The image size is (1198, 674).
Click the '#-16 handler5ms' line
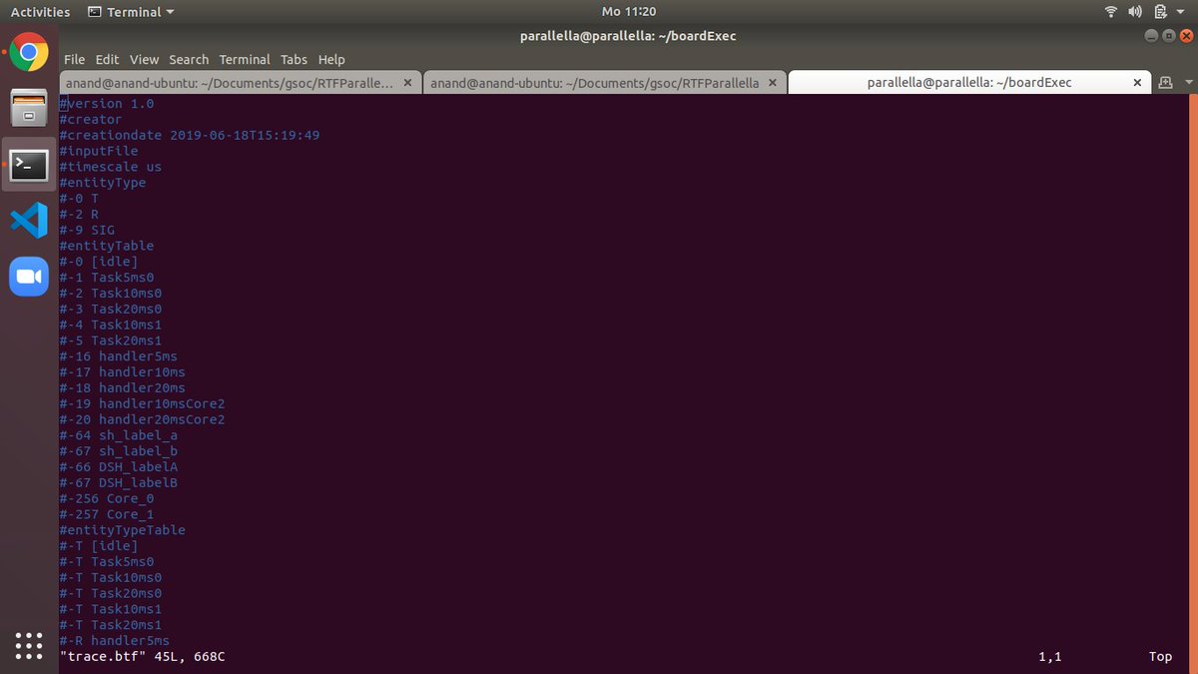(x=119, y=356)
